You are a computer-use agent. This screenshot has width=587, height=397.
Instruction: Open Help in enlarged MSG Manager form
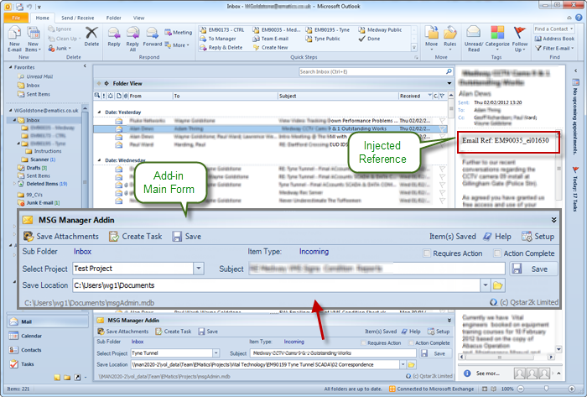click(497, 237)
